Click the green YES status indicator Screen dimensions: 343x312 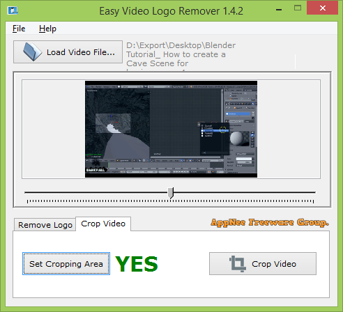pos(137,264)
